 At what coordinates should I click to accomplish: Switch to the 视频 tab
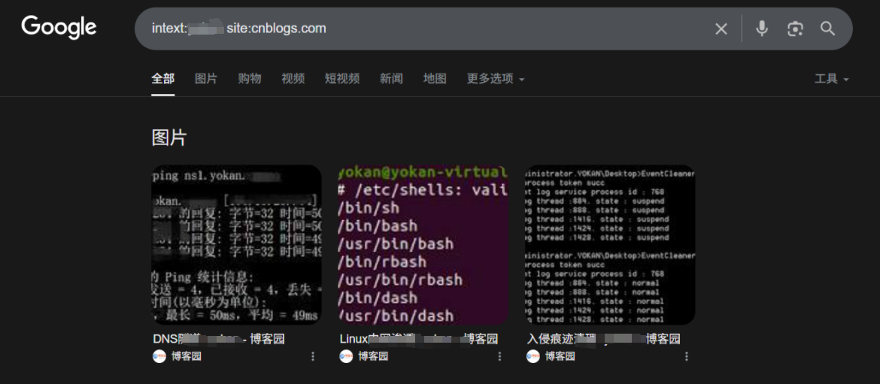tap(293, 78)
